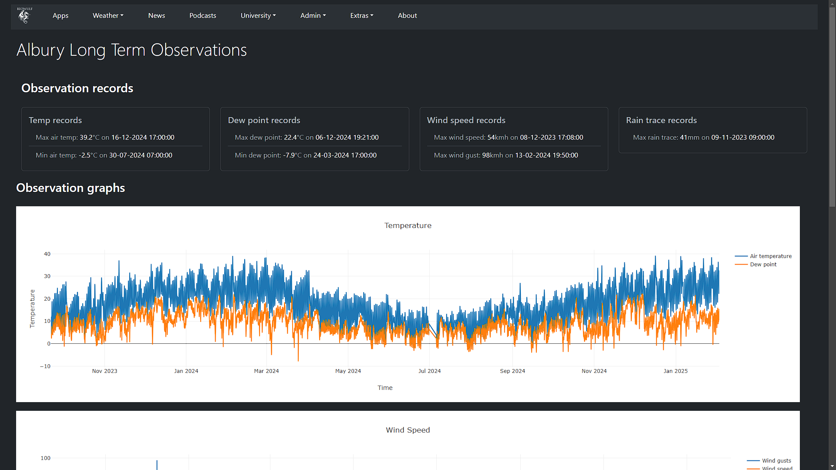Click the page scrollbar down arrow

coord(832,466)
